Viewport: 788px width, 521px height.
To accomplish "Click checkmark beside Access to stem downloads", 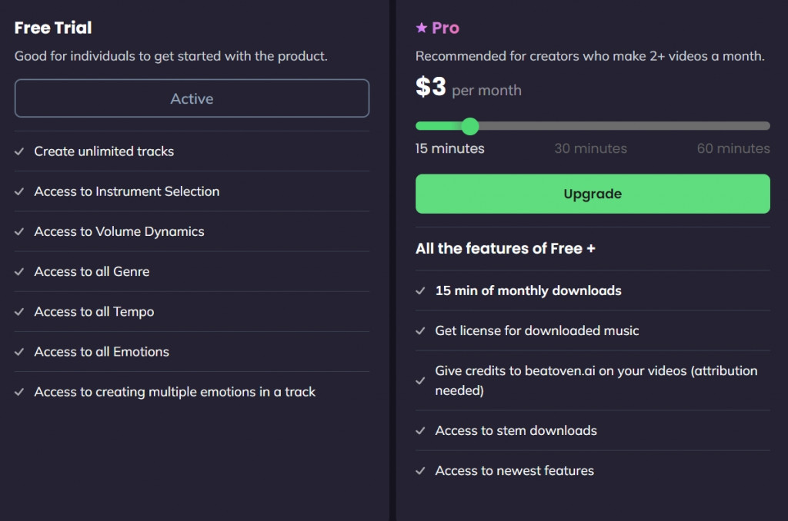I will [x=421, y=430].
